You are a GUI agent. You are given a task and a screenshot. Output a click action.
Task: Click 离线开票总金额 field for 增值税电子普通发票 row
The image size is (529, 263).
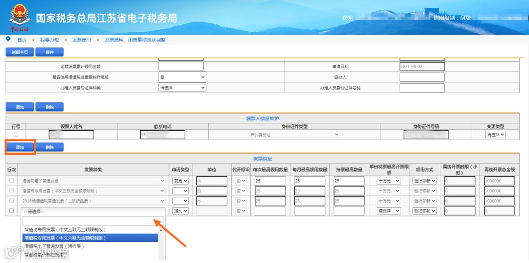(499, 181)
